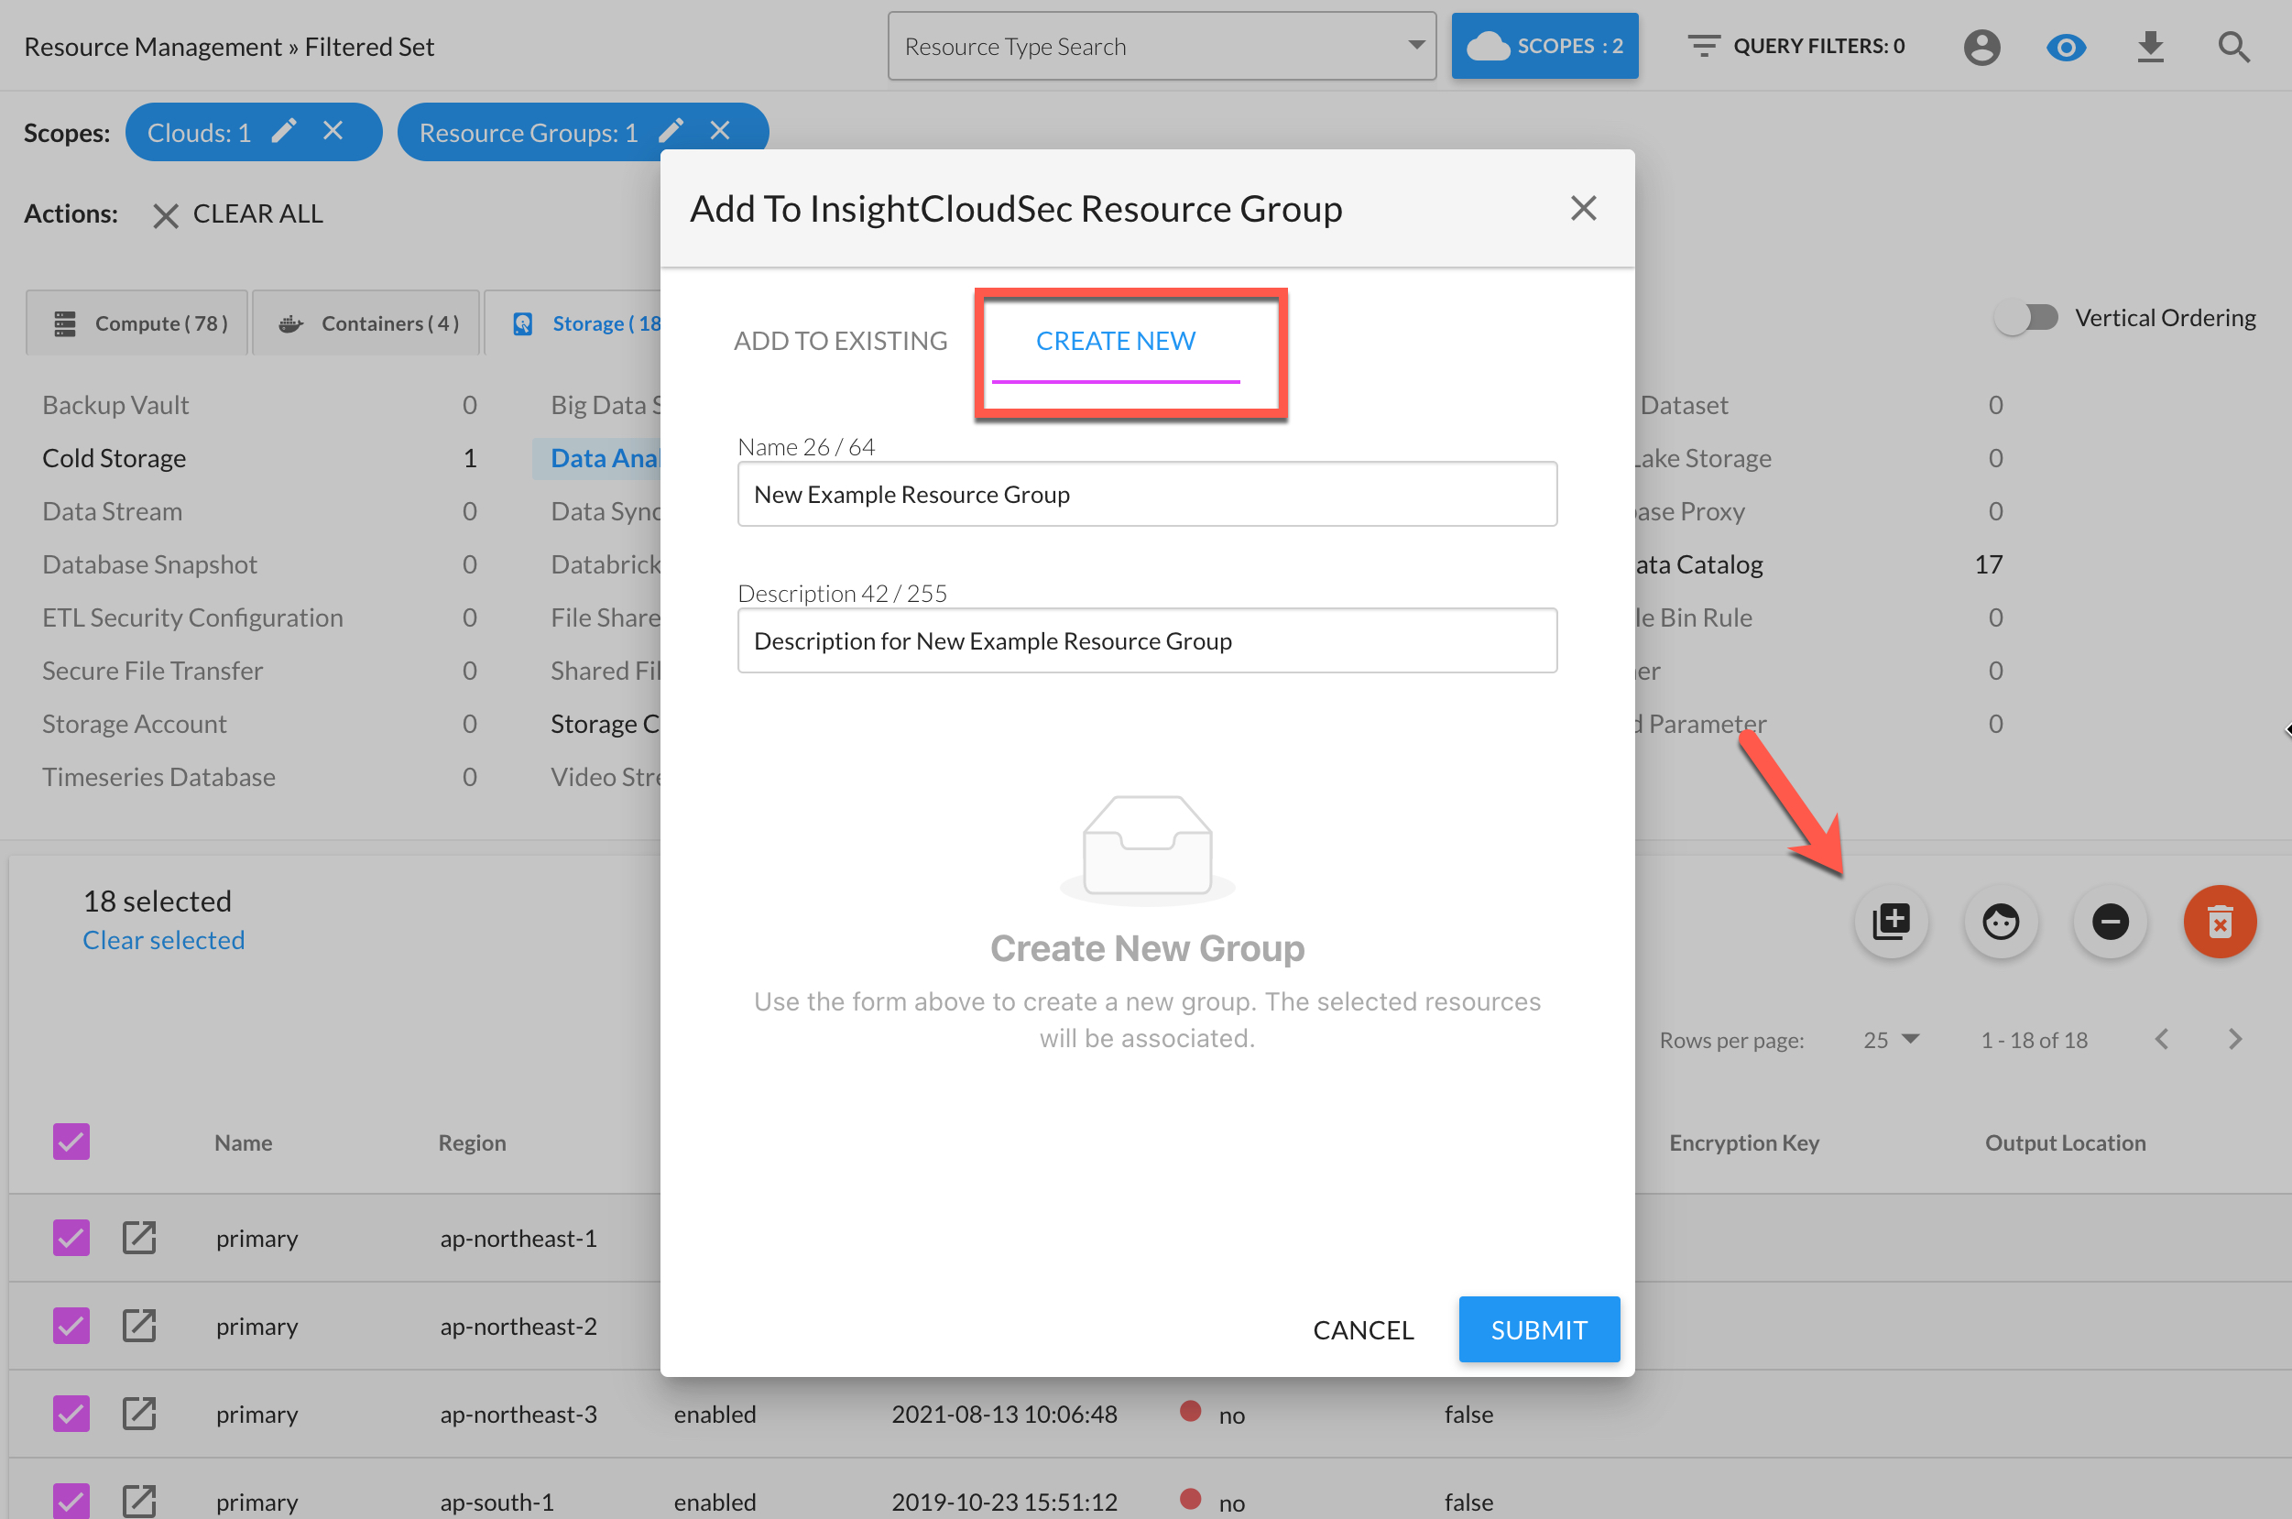Image resolution: width=2292 pixels, height=1519 pixels.
Task: Uncheck the select-all header checkbox
Action: coord(71,1142)
